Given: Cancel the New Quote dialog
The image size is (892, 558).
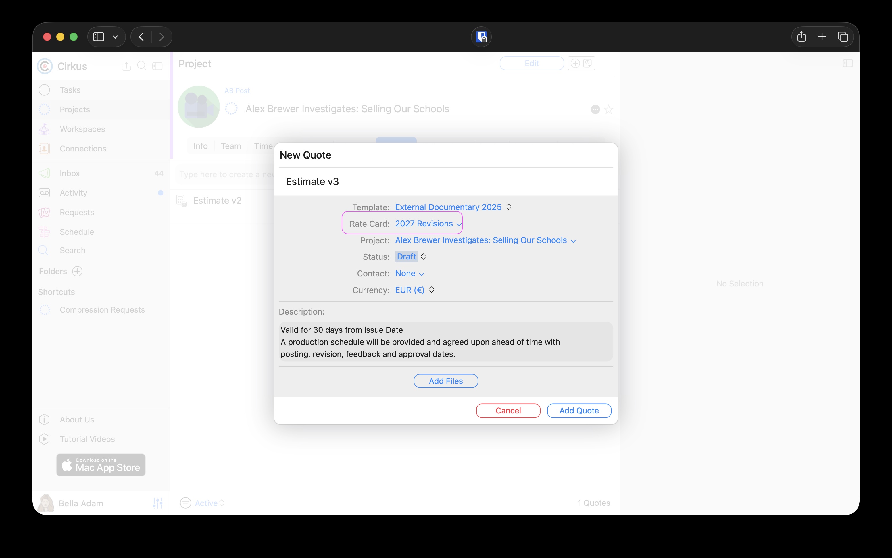Looking at the screenshot, I should coord(508,411).
